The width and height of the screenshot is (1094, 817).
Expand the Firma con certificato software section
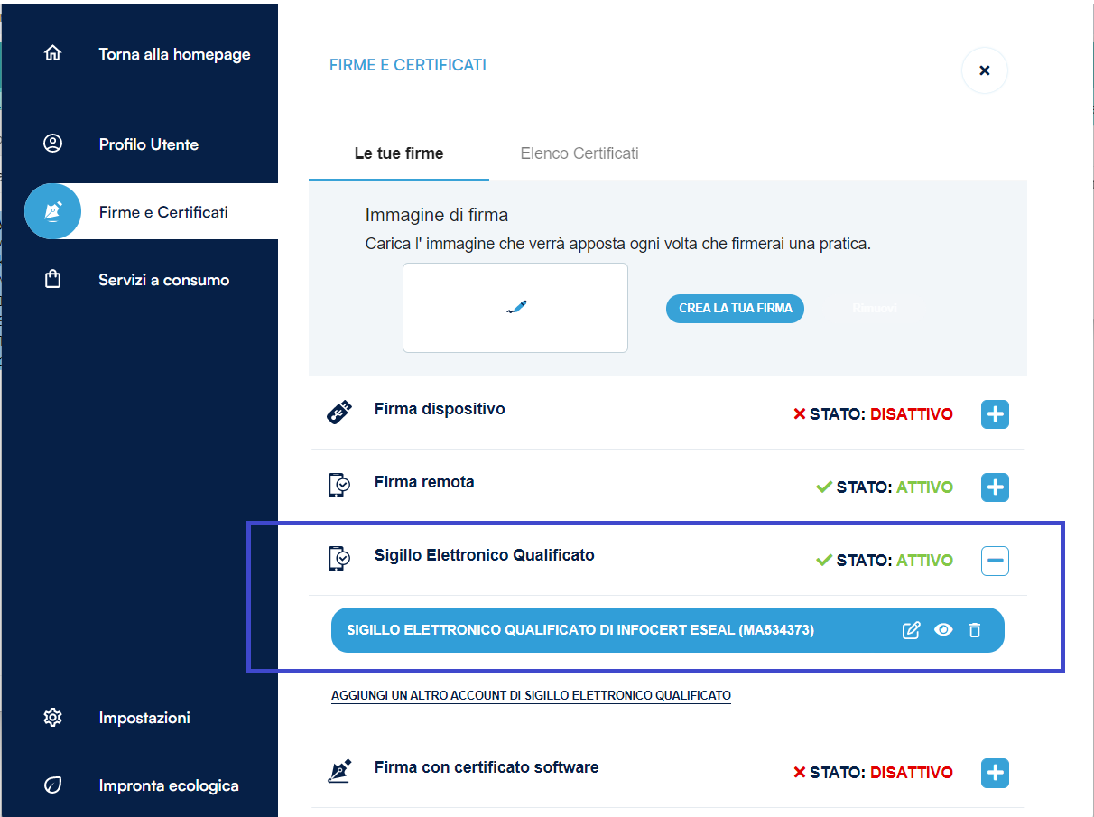995,773
